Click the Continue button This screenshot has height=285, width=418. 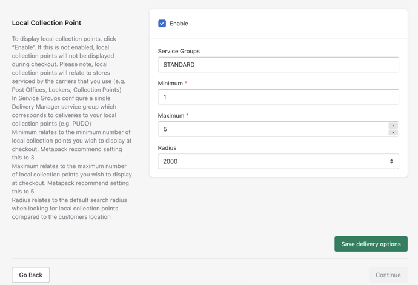click(x=388, y=275)
